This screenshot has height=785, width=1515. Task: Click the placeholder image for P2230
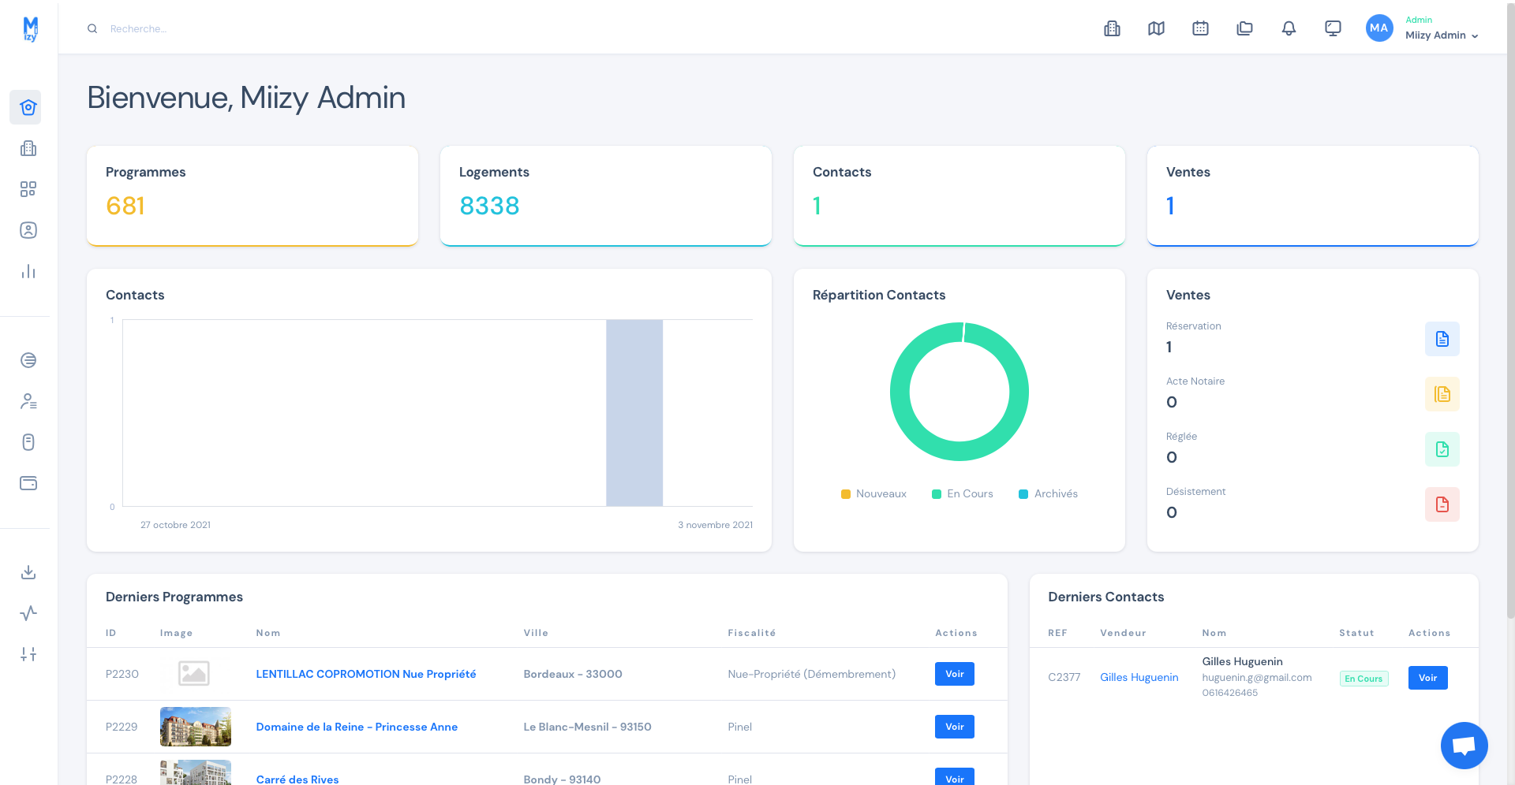[194, 674]
